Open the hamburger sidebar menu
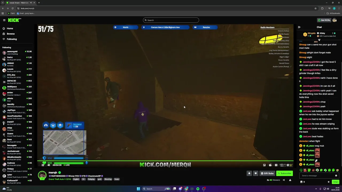The image size is (342, 192). pos(4,20)
